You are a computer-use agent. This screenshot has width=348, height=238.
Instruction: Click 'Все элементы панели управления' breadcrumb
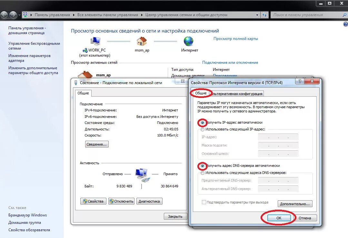(x=108, y=15)
